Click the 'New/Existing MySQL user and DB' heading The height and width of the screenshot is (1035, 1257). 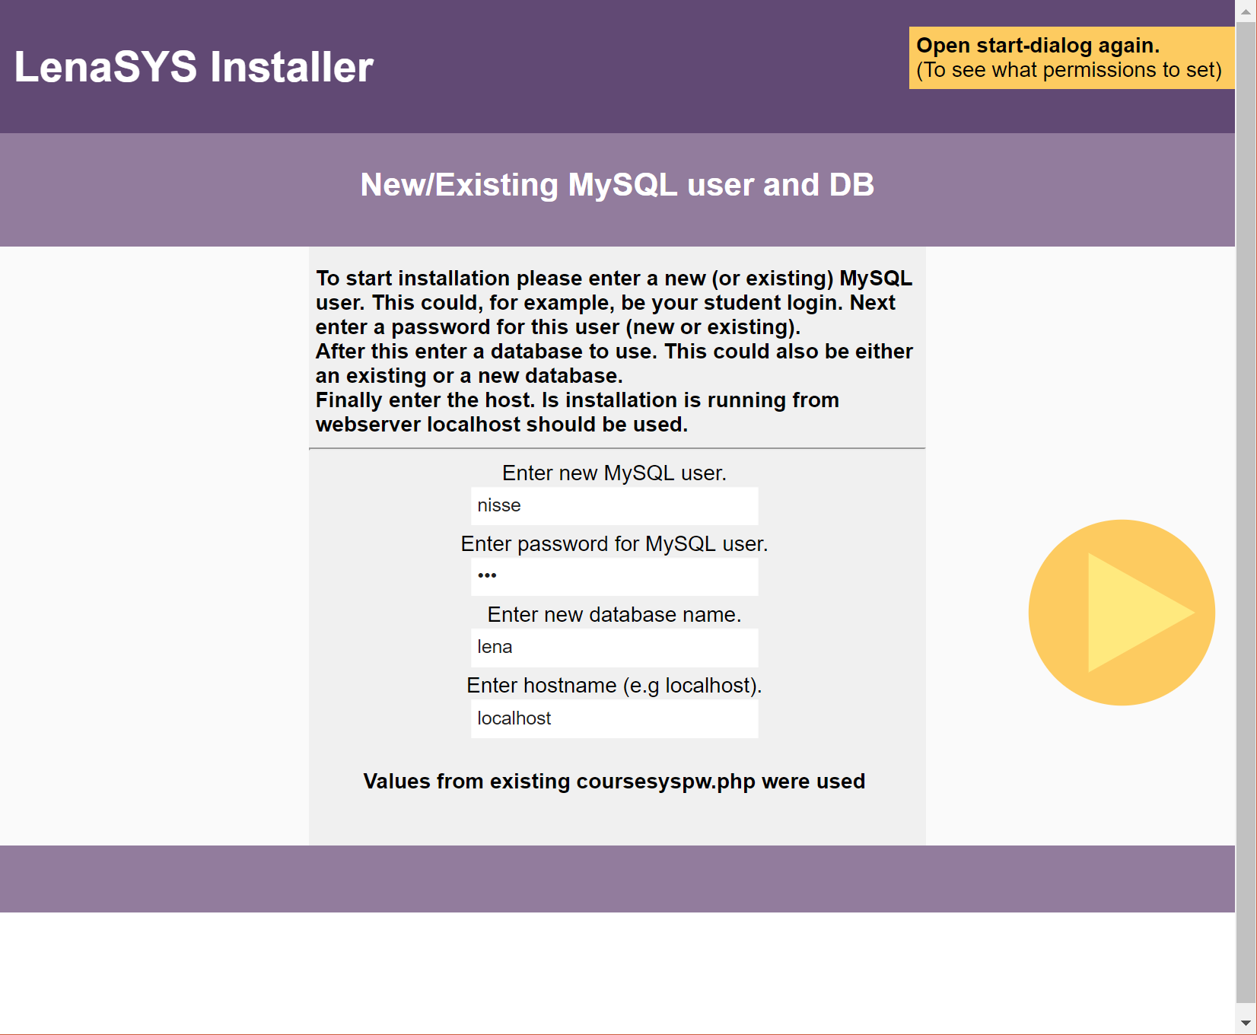[x=617, y=185]
